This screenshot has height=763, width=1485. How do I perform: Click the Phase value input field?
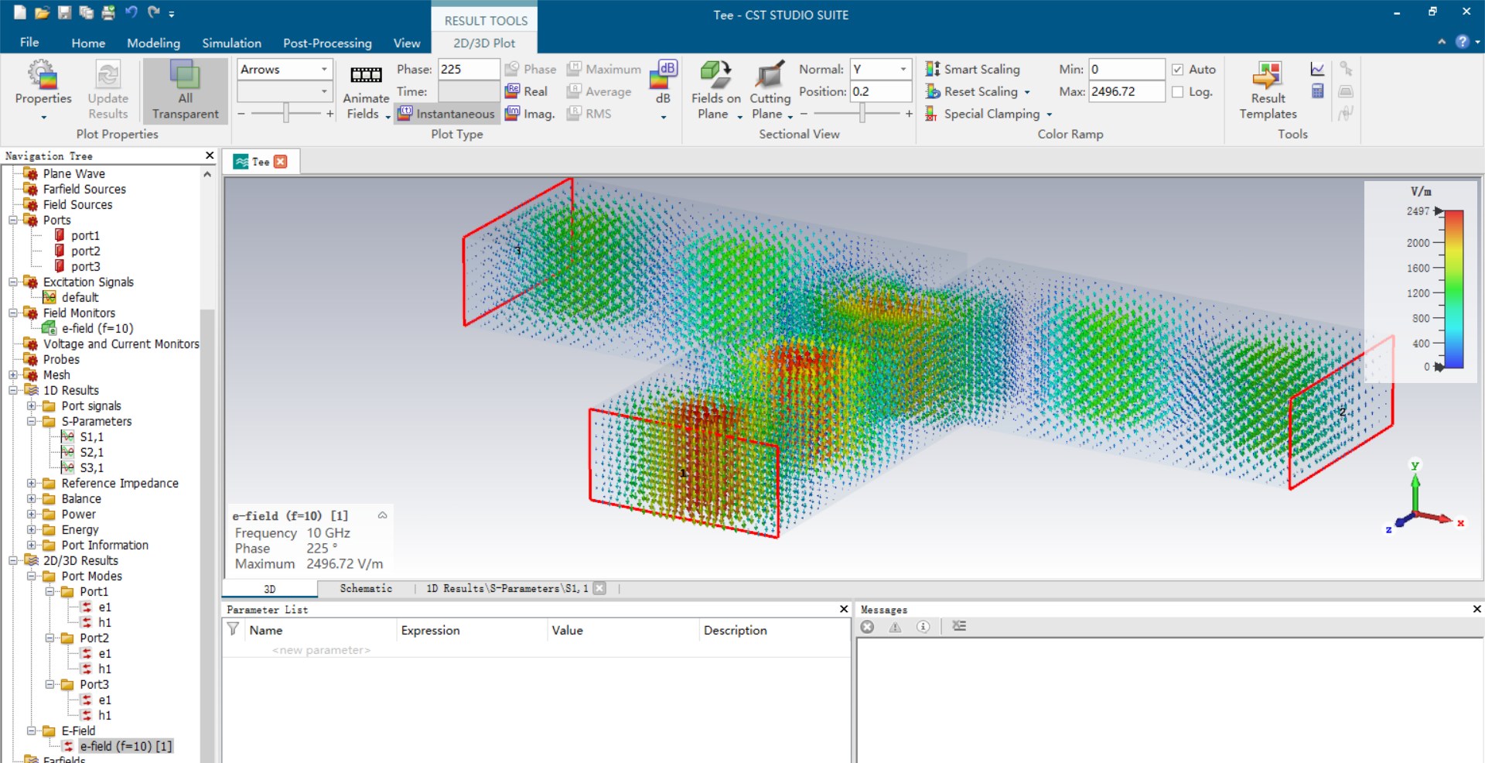click(x=469, y=70)
